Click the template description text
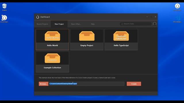The width and height of the screenshot is (184, 103). pyautogui.click(x=77, y=78)
